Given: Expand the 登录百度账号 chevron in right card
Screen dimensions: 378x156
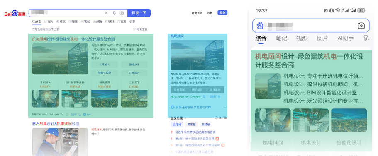Looking at the screenshot, I should pos(225,107).
